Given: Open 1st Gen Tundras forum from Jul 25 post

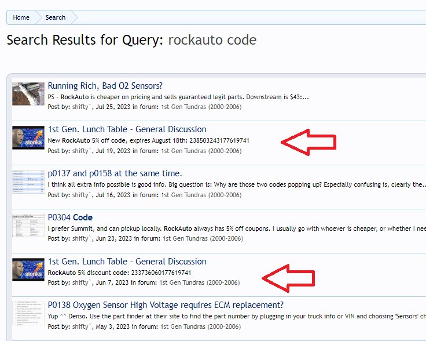Looking at the screenshot, I should pyautogui.click(x=201, y=107).
